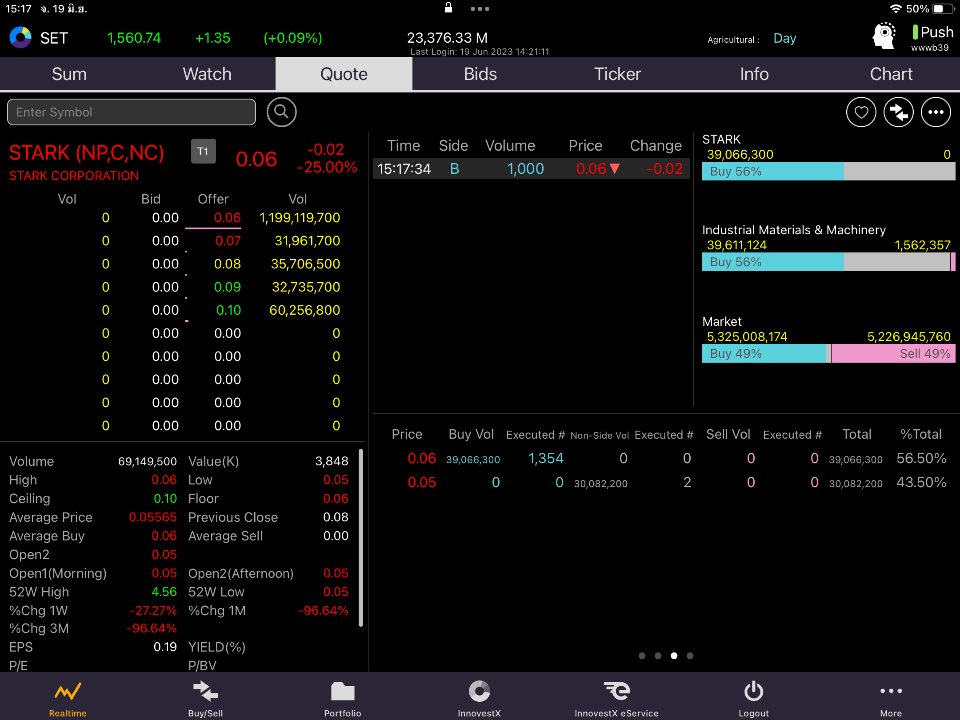Image resolution: width=960 pixels, height=720 pixels.
Task: Open More menu in bottom bar
Action: pos(891,699)
